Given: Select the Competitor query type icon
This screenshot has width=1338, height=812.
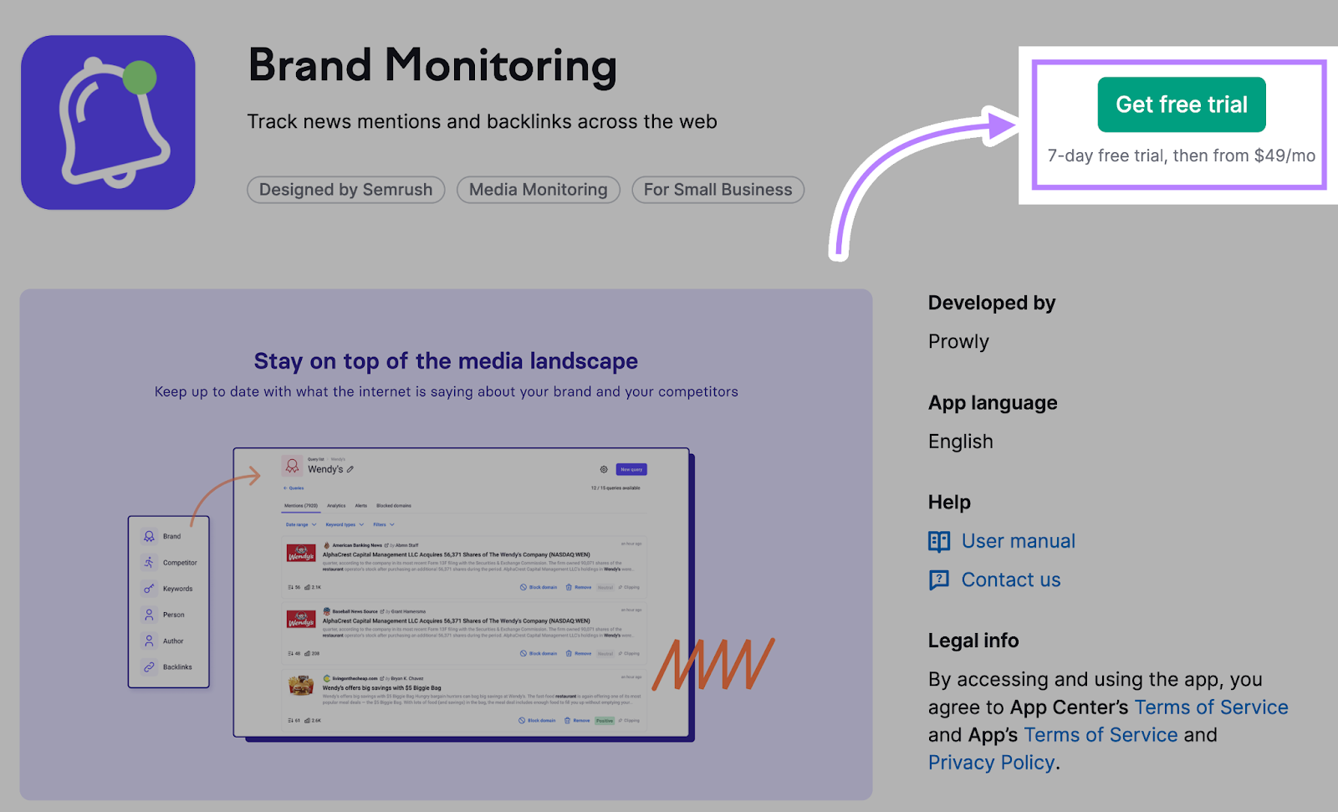Looking at the screenshot, I should point(149,562).
